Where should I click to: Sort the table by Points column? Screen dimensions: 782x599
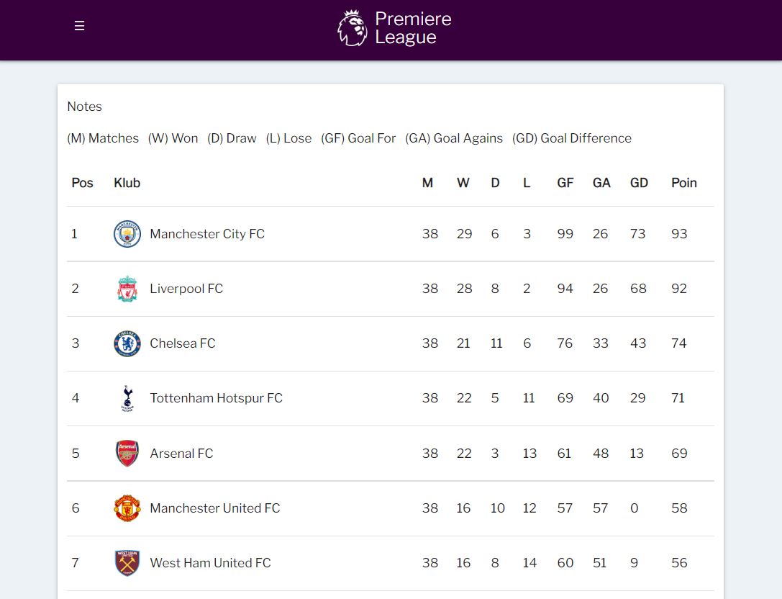coord(683,183)
